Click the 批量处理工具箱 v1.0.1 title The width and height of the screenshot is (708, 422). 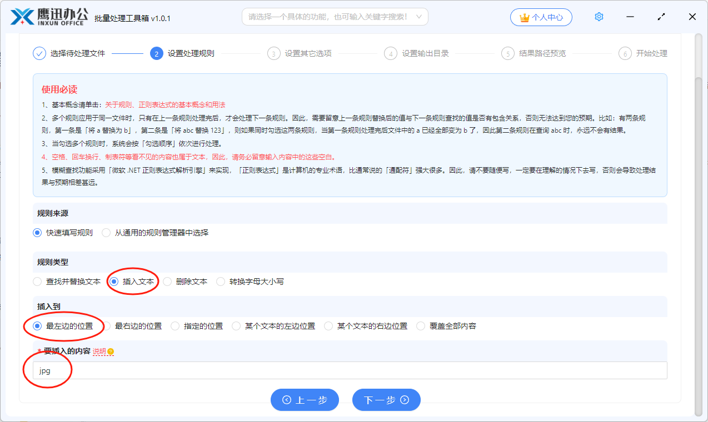click(x=133, y=18)
